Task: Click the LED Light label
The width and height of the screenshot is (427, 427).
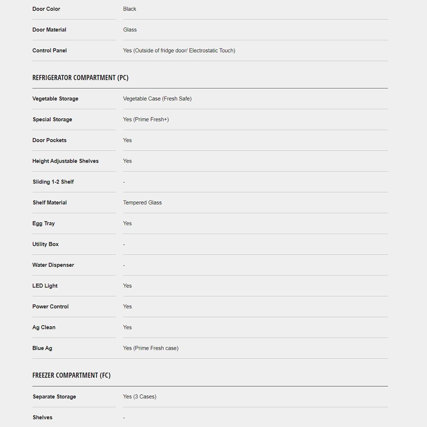Action: 45,285
